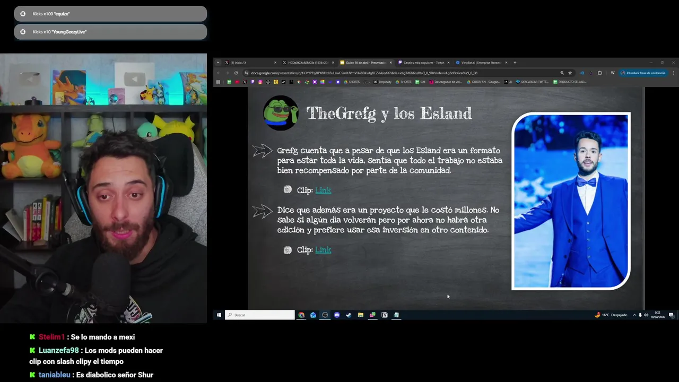Click chat username taniableu
Image resolution: width=679 pixels, height=382 pixels.
tap(54, 375)
